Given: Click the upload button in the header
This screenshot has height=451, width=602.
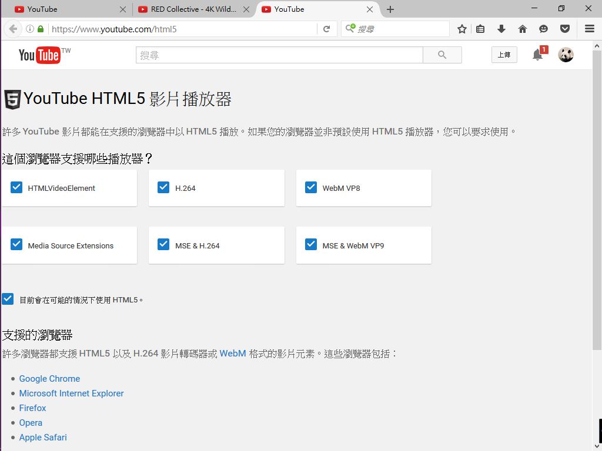Looking at the screenshot, I should coord(504,55).
